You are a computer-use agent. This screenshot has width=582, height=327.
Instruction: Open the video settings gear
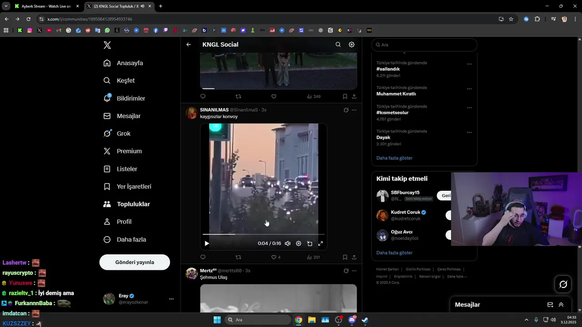pos(299,243)
